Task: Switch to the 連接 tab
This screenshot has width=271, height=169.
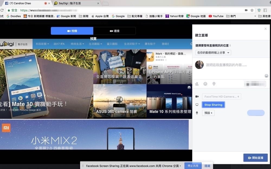Action: point(114,31)
